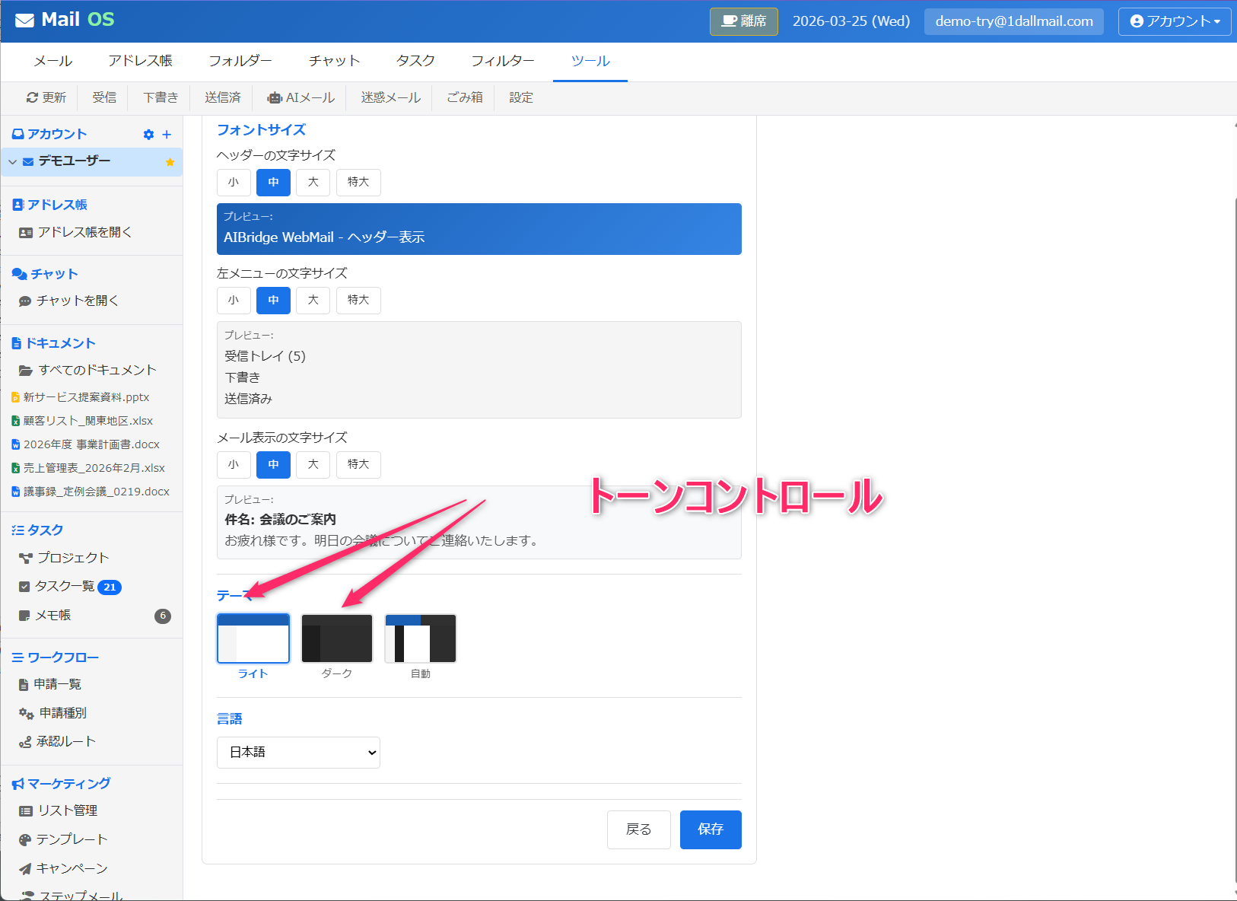Click the account settings gear icon

148,135
